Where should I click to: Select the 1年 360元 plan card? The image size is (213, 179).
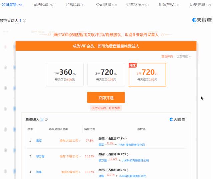tap(65, 75)
